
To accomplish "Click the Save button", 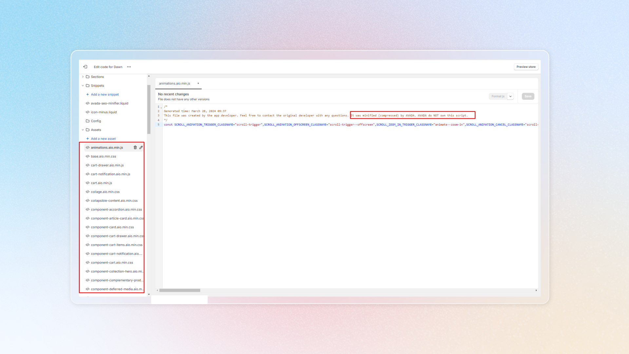I will [x=528, y=96].
